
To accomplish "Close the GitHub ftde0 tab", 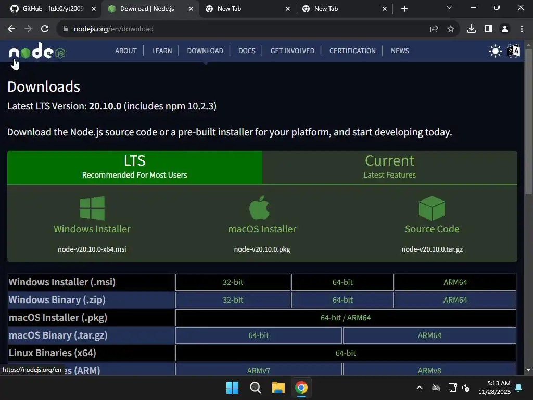I will pyautogui.click(x=94, y=9).
